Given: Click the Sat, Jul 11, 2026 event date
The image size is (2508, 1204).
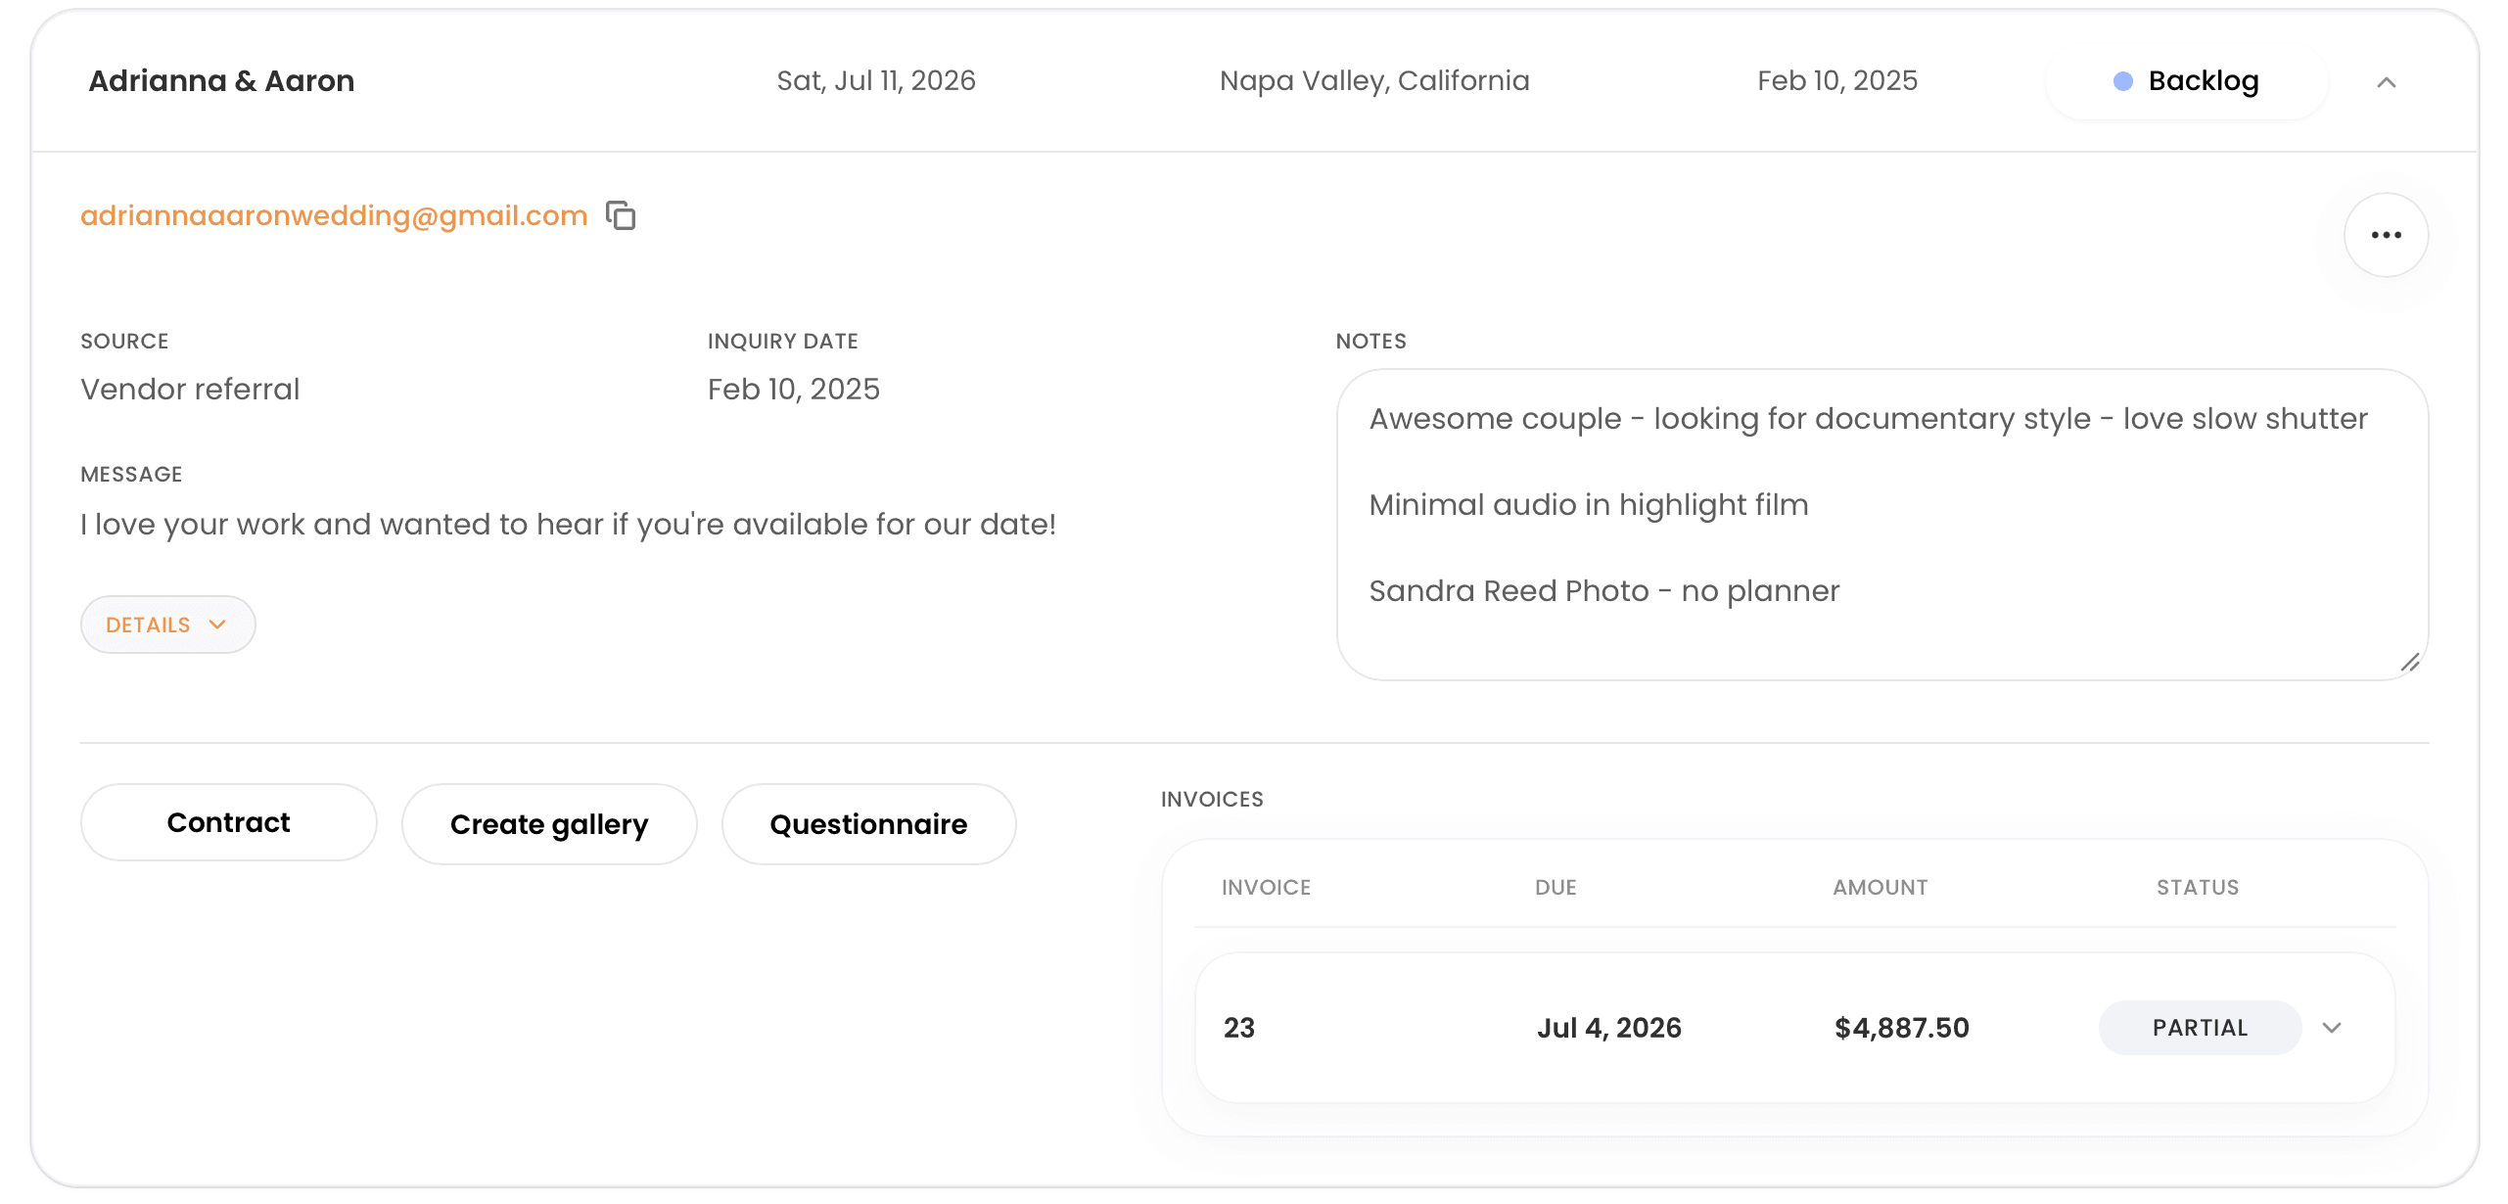Looking at the screenshot, I should pyautogui.click(x=876, y=80).
